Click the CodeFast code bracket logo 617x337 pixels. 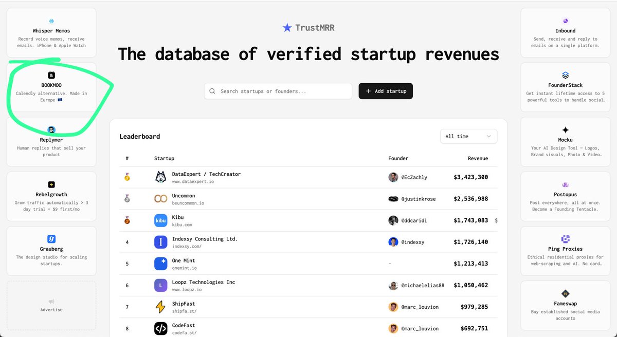(x=160, y=328)
